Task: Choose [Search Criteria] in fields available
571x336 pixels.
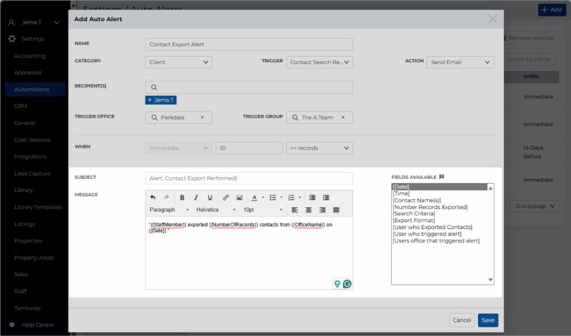Action: click(413, 214)
